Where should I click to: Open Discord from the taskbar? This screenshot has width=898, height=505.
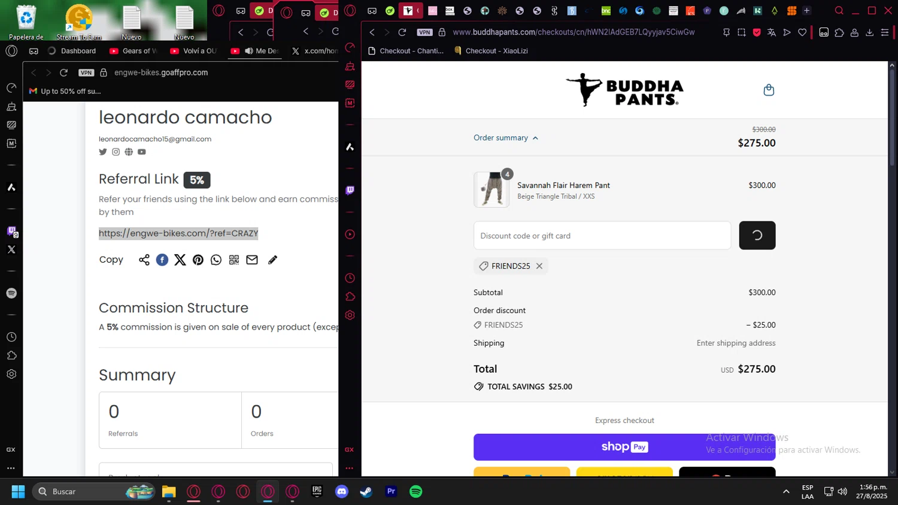click(342, 492)
